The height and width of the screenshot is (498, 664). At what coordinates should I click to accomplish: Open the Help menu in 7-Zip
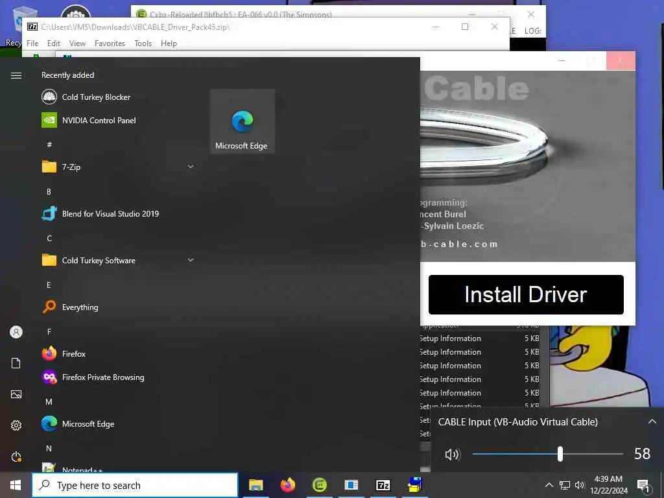[169, 43]
